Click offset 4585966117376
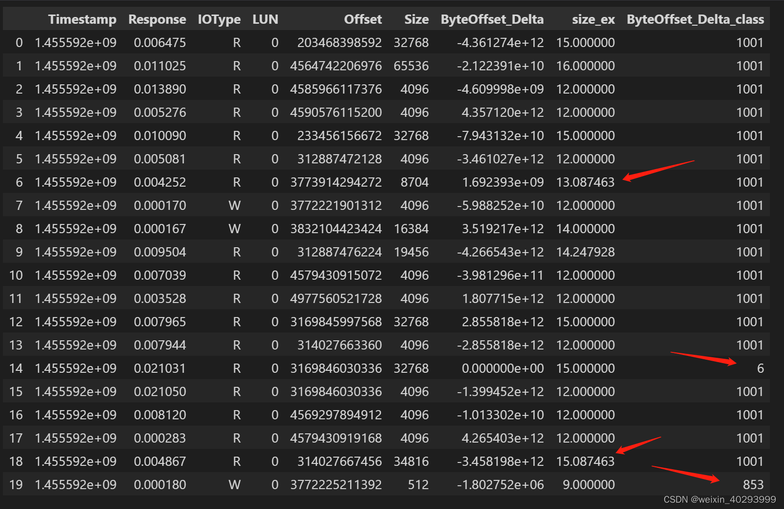784x509 pixels. 336,89
